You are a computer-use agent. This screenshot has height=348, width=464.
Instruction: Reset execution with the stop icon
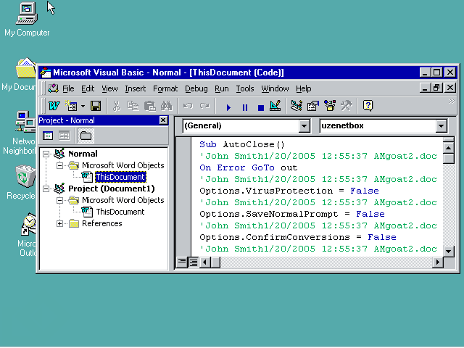(261, 107)
